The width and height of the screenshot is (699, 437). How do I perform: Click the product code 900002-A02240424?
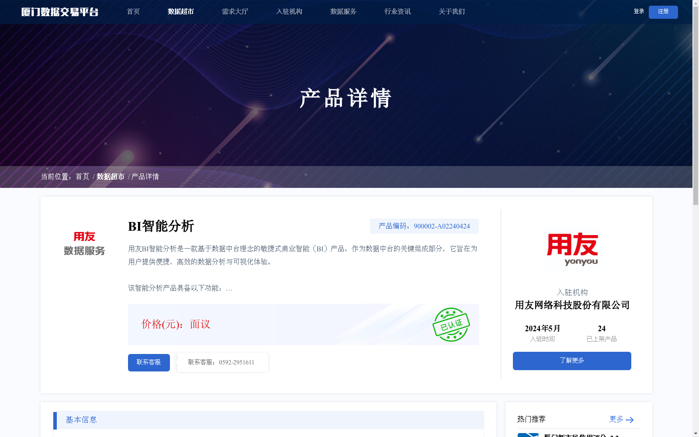(442, 226)
